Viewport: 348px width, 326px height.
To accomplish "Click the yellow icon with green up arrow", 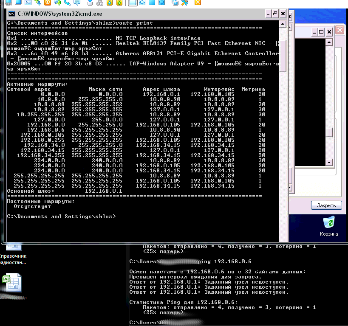I will (119, 3).
